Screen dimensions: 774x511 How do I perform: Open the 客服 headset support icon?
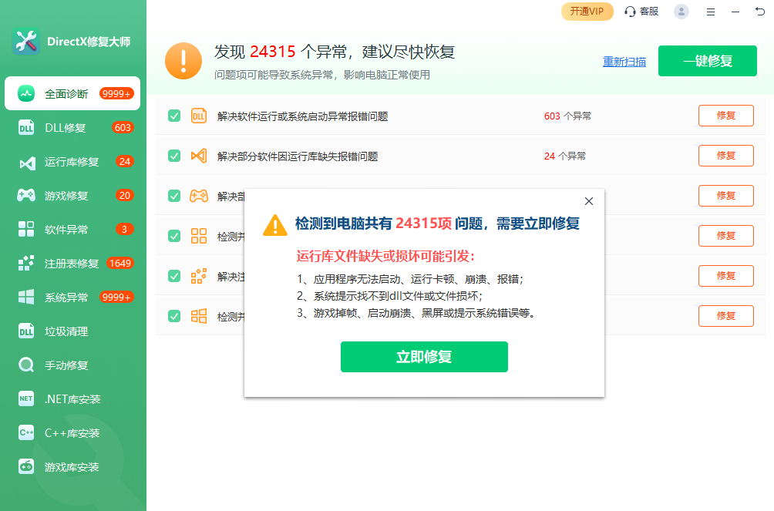tap(631, 12)
